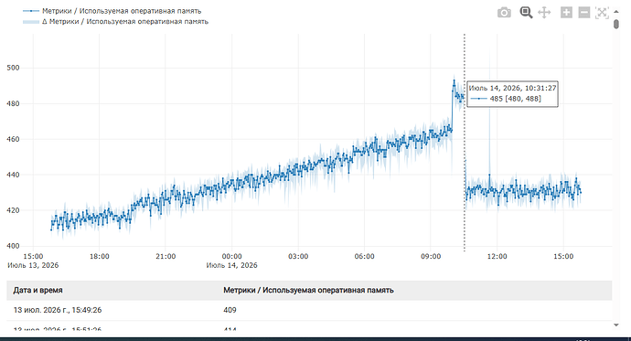
Task: Click the y-axis label 400
Action: pyautogui.click(x=13, y=246)
